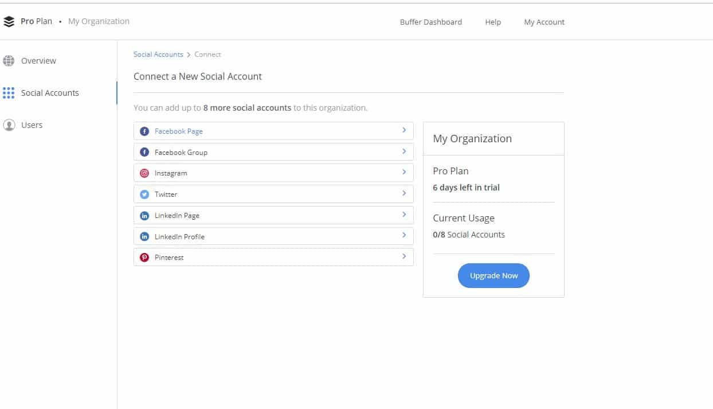Viewport: 713px width, 409px height.
Task: Click the Buffer stacked-layers logo icon
Action: pyautogui.click(x=9, y=22)
